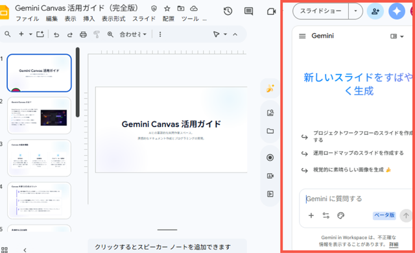Select slide 4 thumbnail
This screenshot has width=415, height=253.
click(39, 200)
